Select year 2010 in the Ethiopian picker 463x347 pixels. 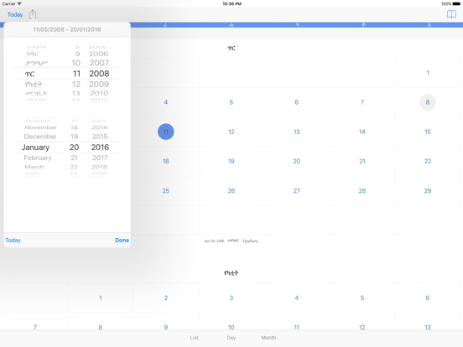point(99,93)
